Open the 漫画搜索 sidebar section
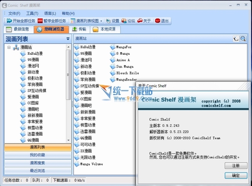The height and width of the screenshot is (186, 252). [38, 163]
